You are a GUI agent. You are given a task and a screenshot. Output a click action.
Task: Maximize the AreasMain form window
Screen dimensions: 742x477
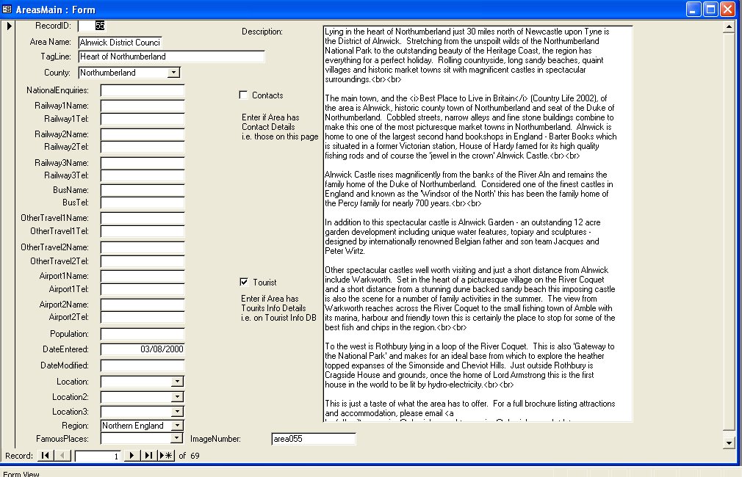pos(710,9)
